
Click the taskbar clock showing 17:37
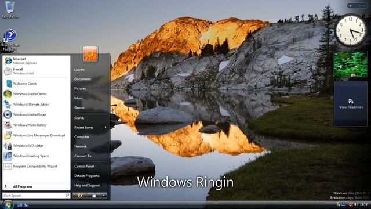point(363,205)
